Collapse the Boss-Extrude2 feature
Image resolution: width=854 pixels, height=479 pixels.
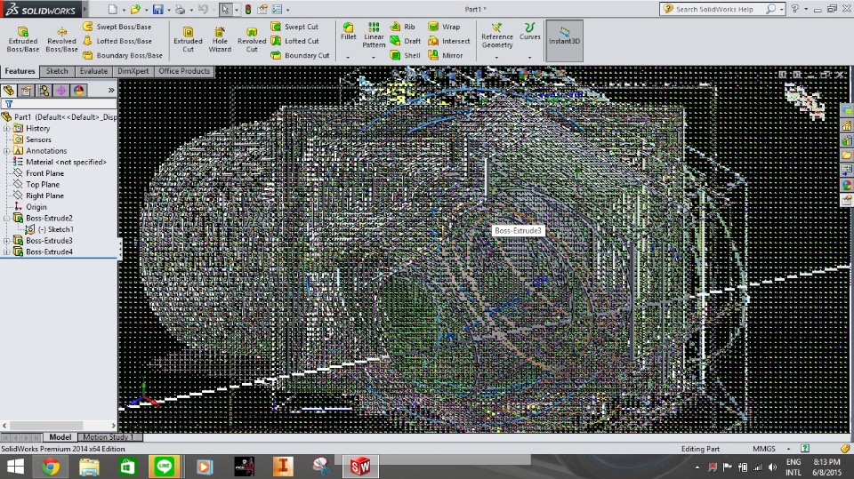tap(6, 219)
